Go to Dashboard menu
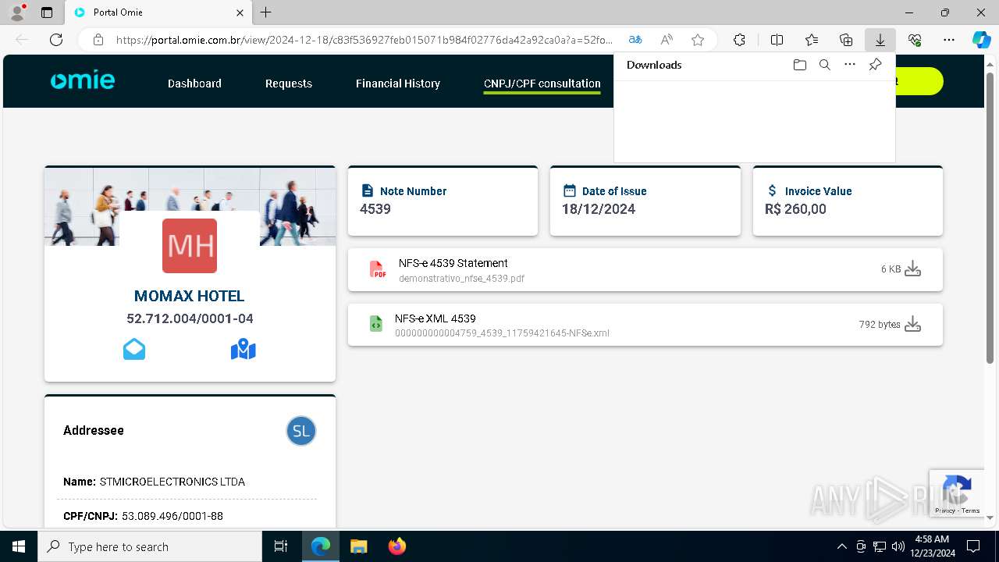 tap(194, 84)
